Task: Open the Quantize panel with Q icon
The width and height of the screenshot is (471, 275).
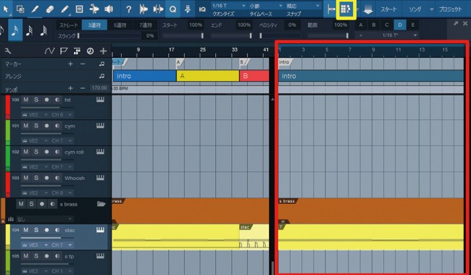Action: [x=172, y=9]
